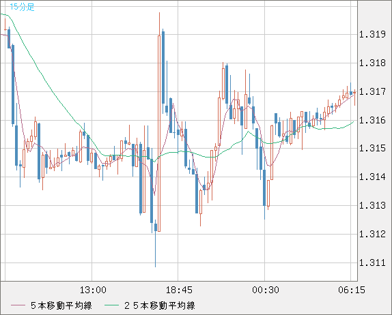
Task: Click the 1.316 price axis label
Action: (x=372, y=120)
